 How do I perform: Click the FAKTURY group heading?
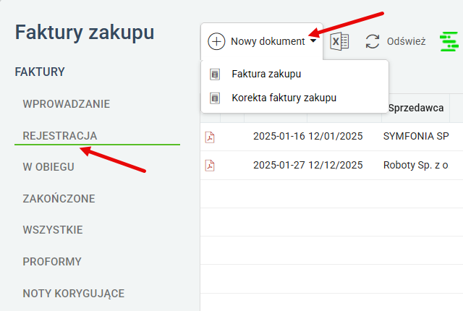40,72
